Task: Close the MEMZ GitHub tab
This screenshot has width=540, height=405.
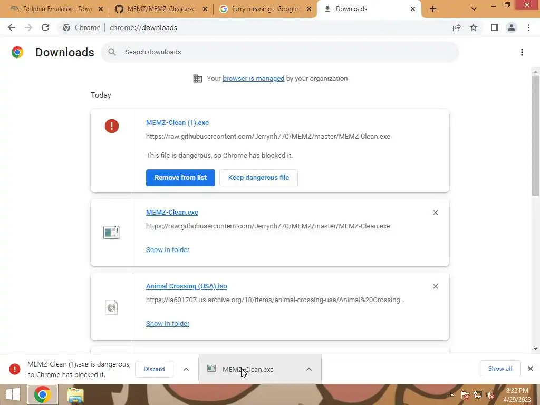Action: tap(205, 9)
